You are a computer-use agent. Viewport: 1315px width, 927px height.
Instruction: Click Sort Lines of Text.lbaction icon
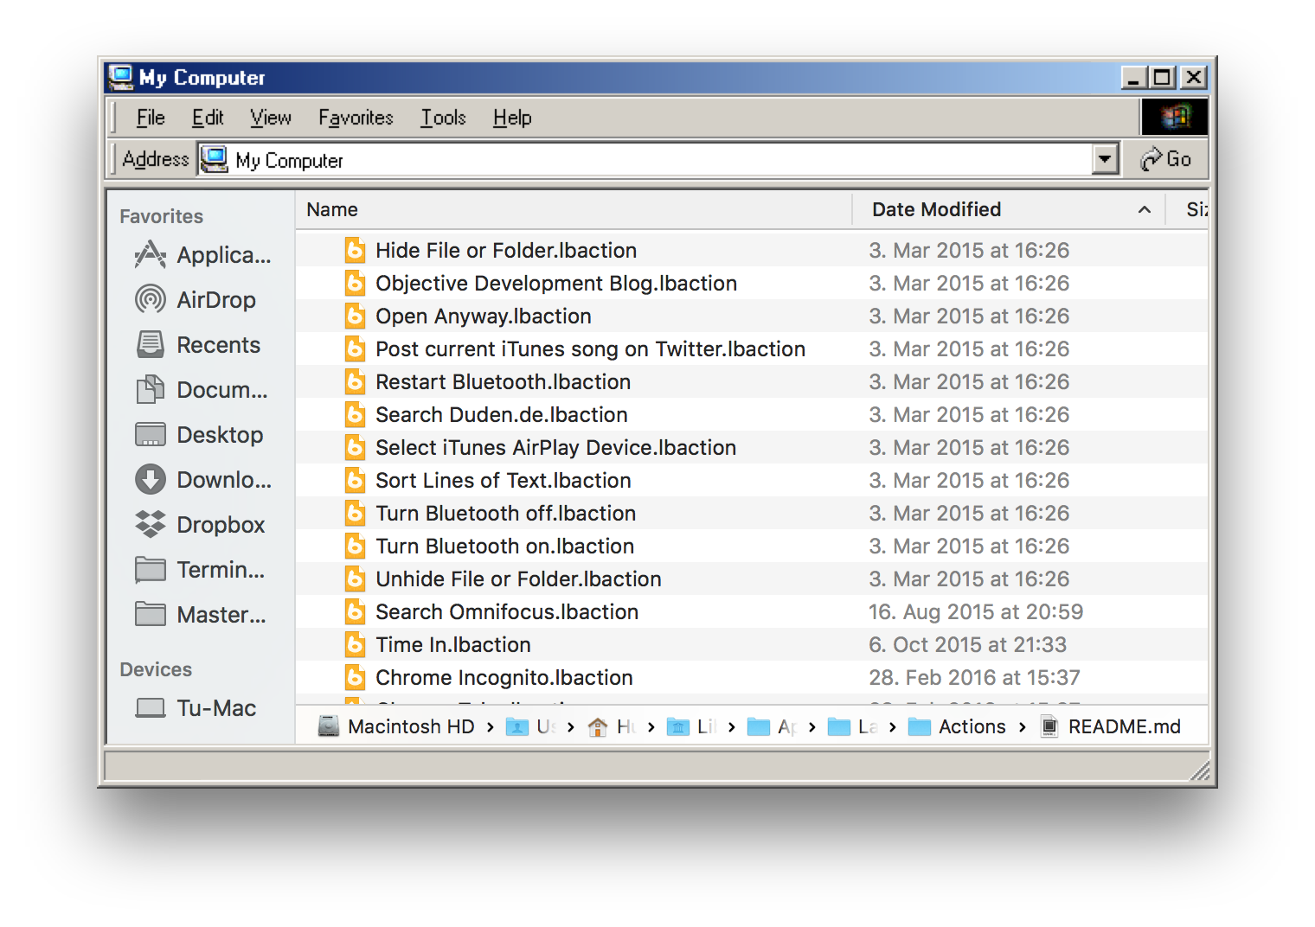355,480
